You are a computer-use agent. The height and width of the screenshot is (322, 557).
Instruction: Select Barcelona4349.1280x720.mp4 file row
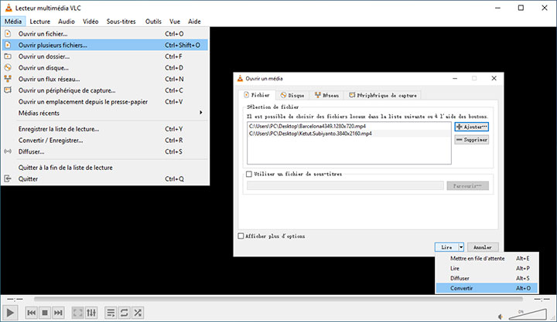349,126
